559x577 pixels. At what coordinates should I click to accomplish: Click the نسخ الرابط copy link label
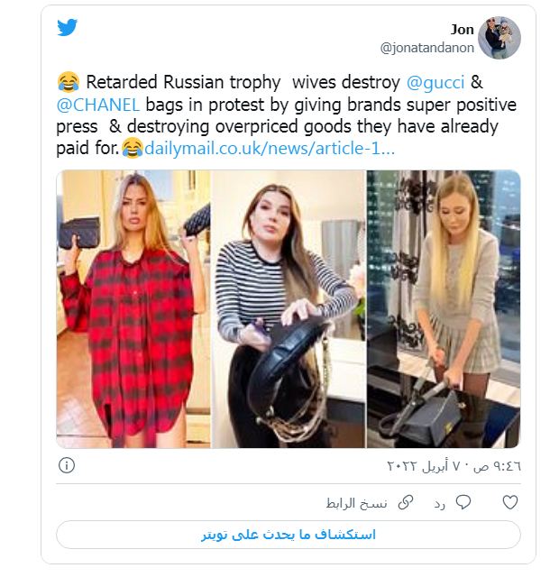[x=356, y=503]
